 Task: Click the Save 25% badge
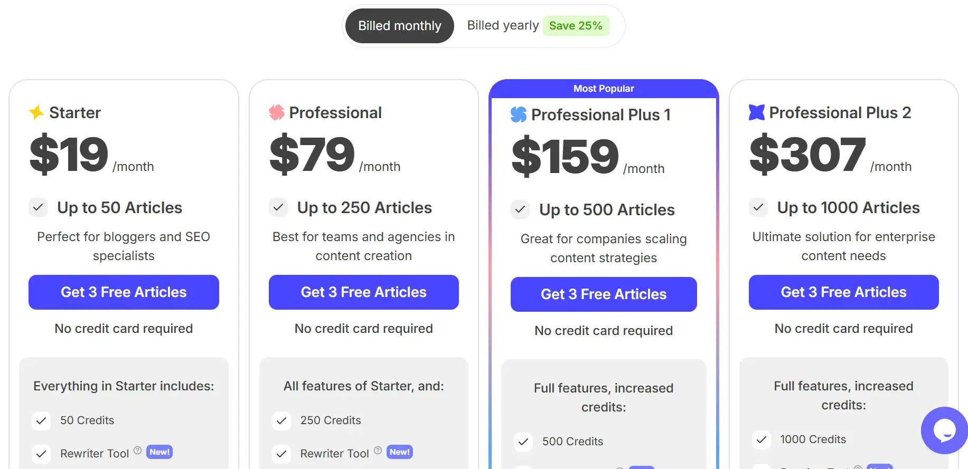[576, 26]
